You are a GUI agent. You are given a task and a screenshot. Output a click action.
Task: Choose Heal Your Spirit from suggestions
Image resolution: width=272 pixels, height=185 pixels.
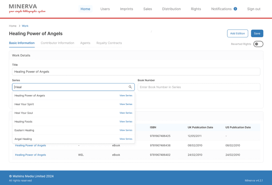point(24,104)
